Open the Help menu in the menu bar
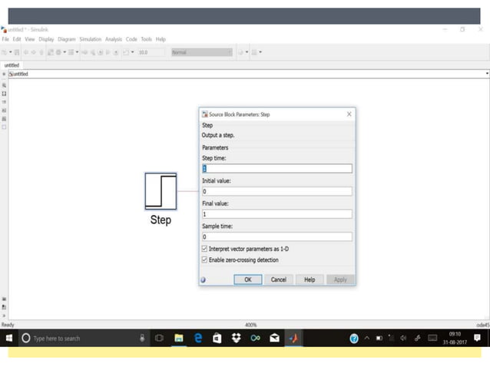This screenshot has height=367, width=490. [x=161, y=39]
